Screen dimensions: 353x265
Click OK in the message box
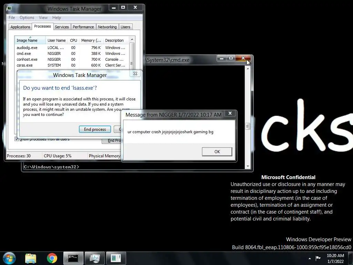(x=217, y=152)
